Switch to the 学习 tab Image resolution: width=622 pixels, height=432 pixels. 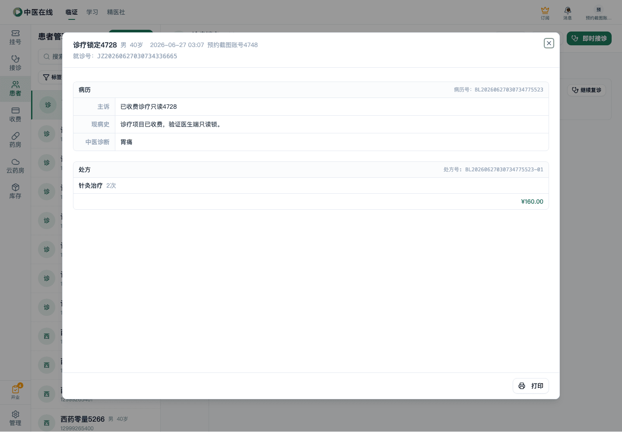92,12
